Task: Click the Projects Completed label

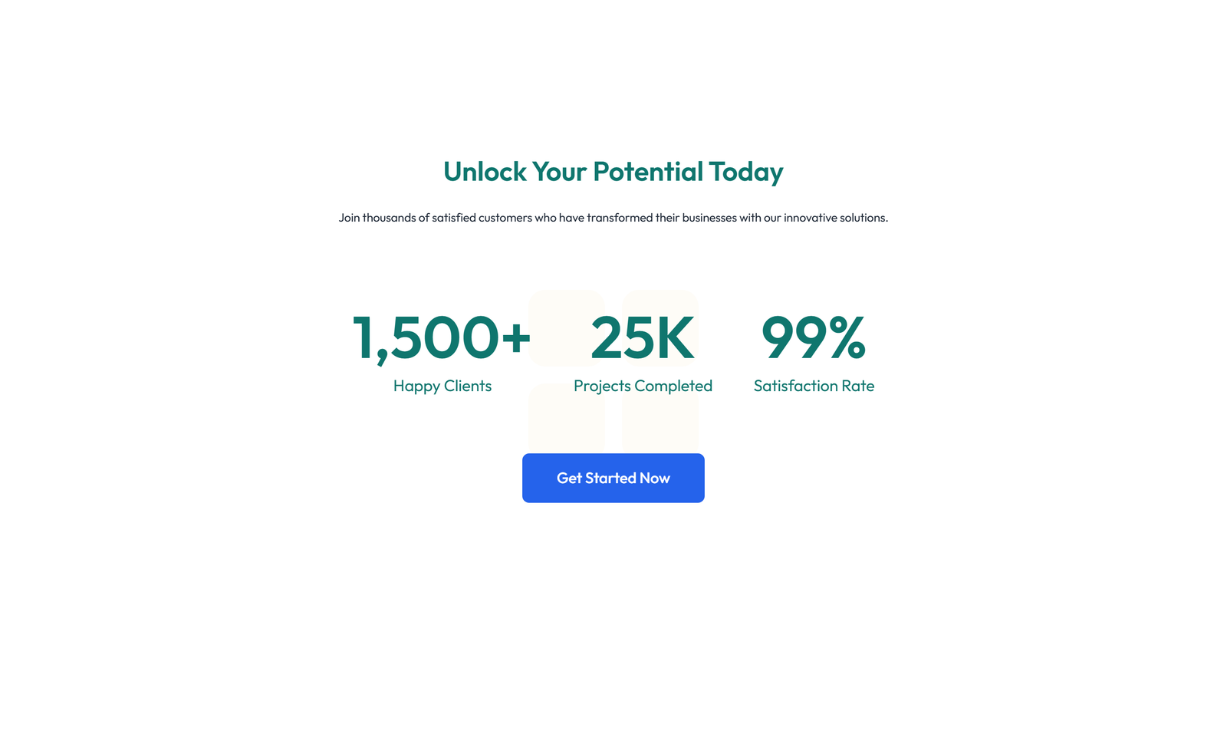Action: pyautogui.click(x=643, y=386)
